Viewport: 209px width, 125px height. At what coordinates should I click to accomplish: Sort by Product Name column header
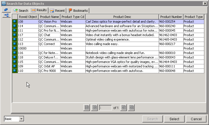49,17
